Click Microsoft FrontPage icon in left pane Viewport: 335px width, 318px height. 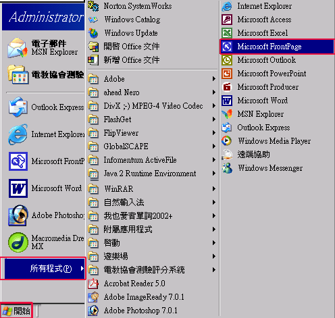click(x=18, y=161)
